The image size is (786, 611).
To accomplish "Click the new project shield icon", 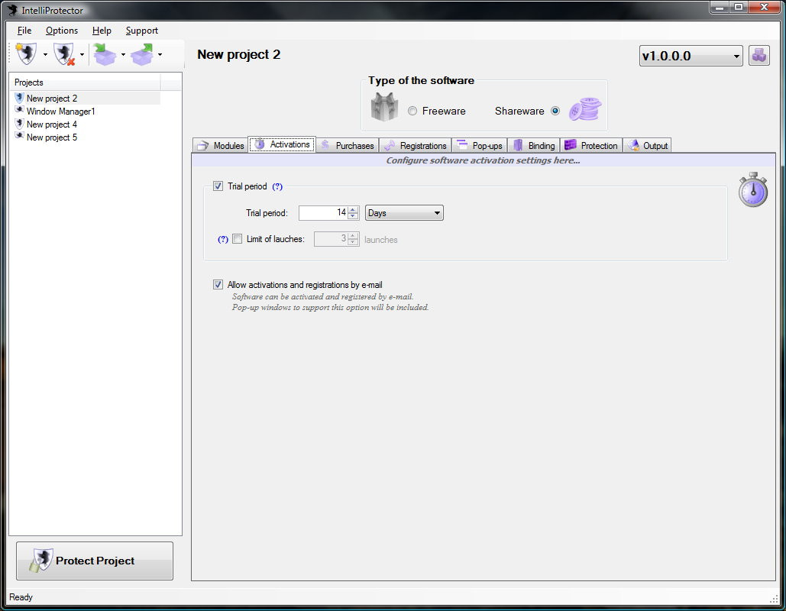I will tap(27, 54).
